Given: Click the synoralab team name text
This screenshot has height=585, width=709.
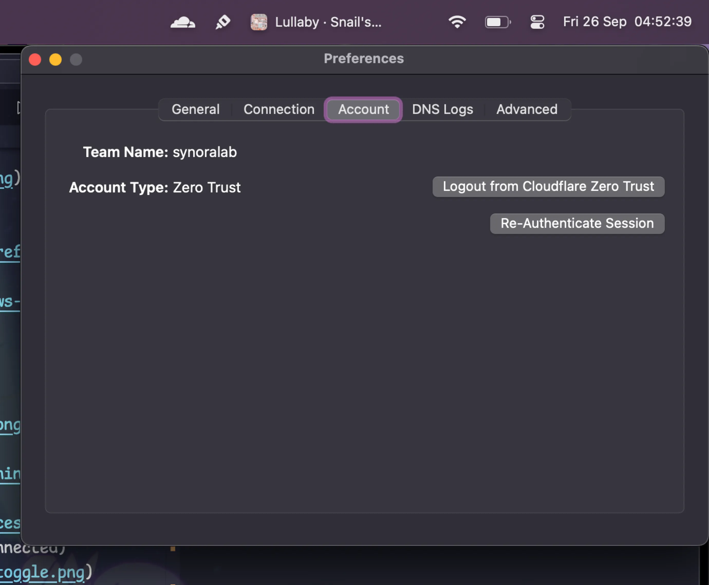Looking at the screenshot, I should click(205, 152).
